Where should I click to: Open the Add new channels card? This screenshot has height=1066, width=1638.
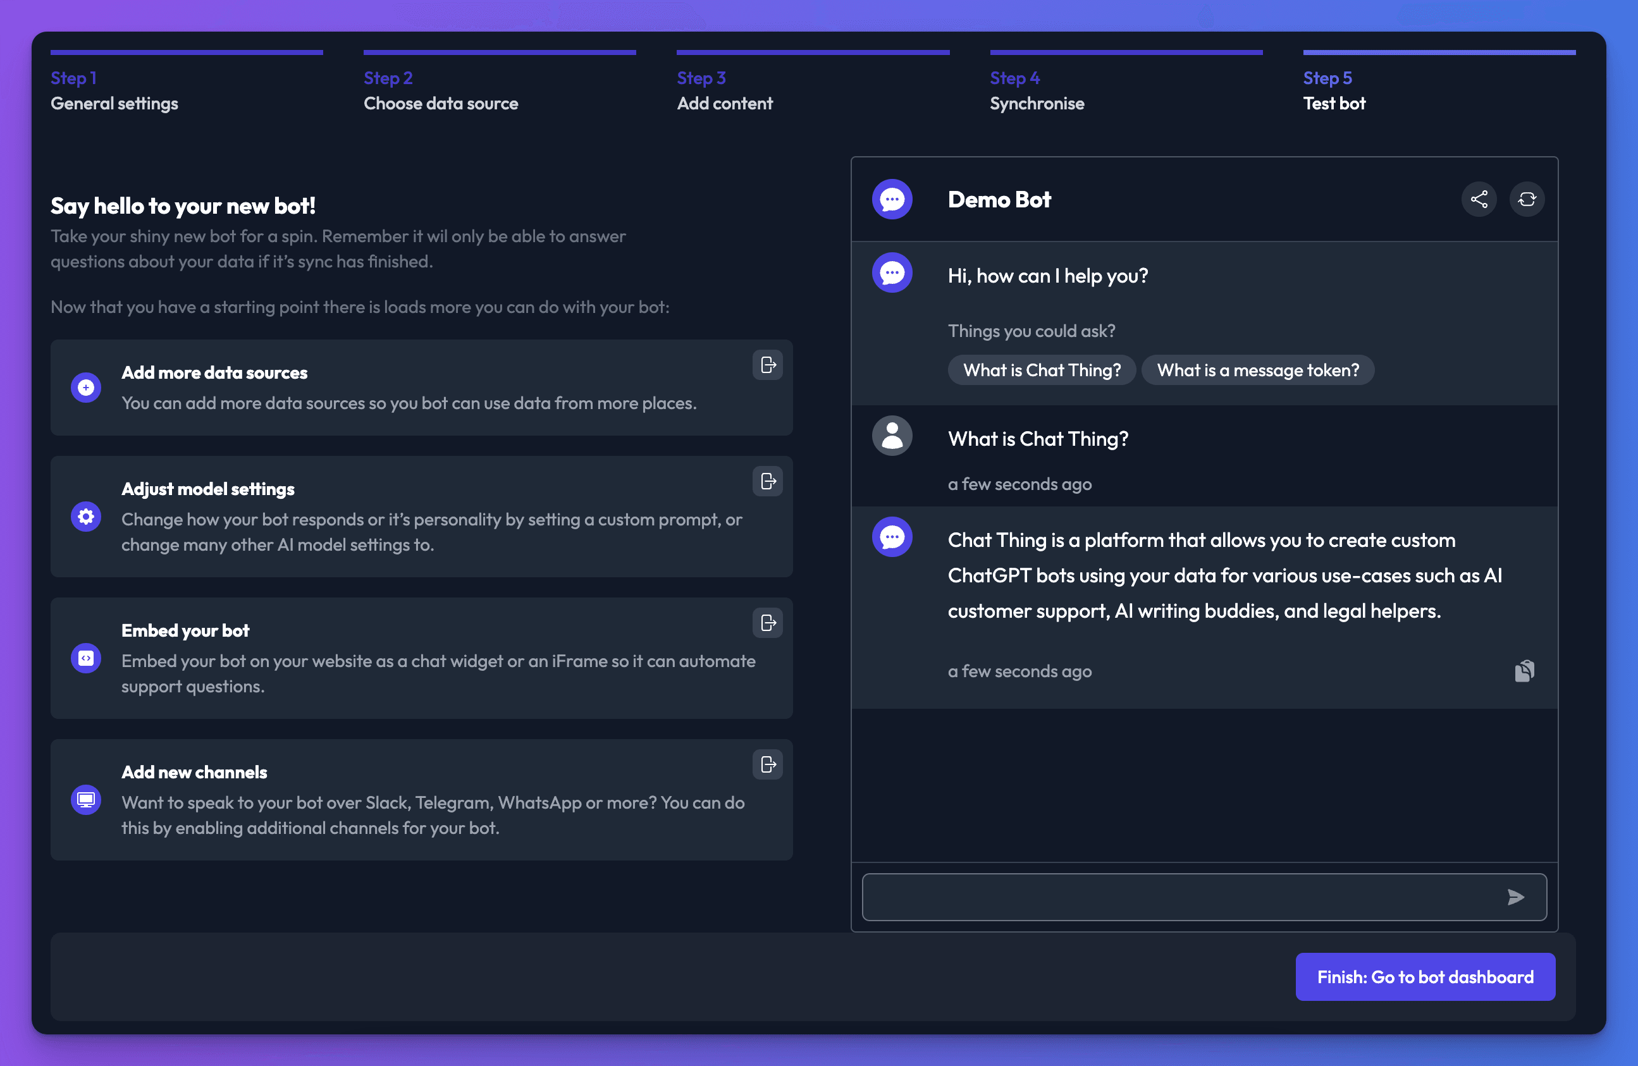pos(421,800)
